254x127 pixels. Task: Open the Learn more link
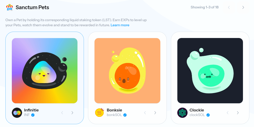coord(120,25)
